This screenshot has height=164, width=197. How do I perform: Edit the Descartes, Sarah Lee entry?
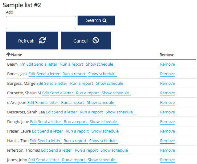coord(49,112)
